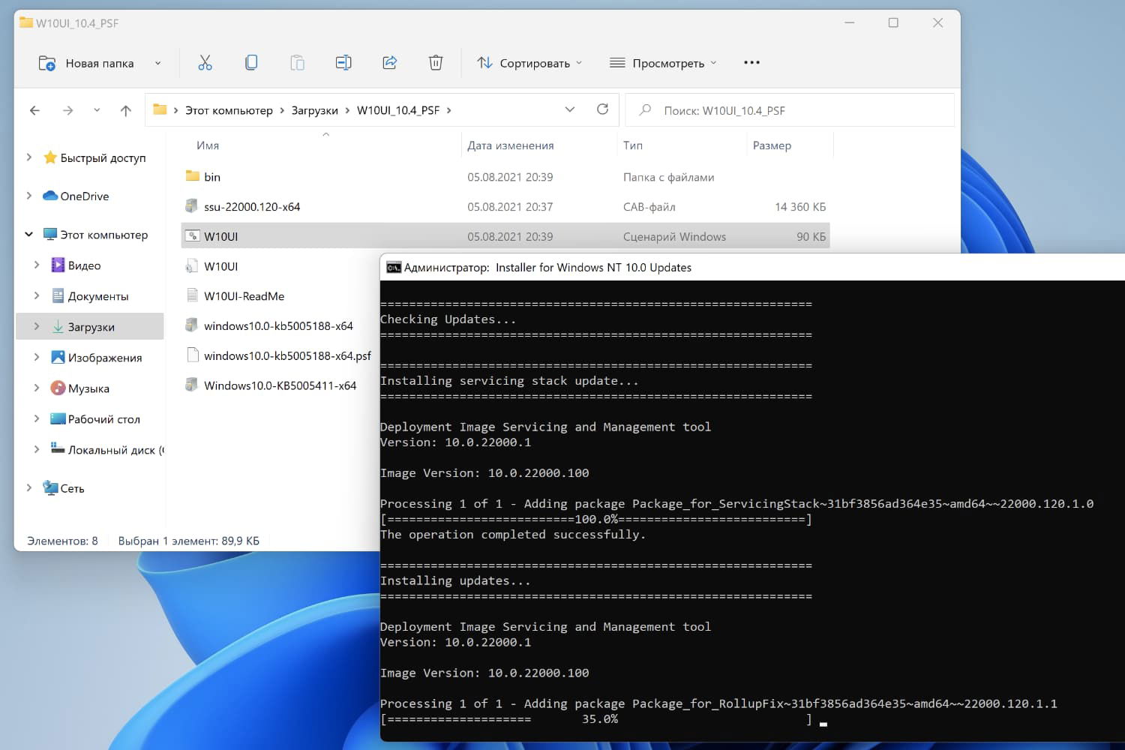Click the Cut scissors icon

point(205,63)
